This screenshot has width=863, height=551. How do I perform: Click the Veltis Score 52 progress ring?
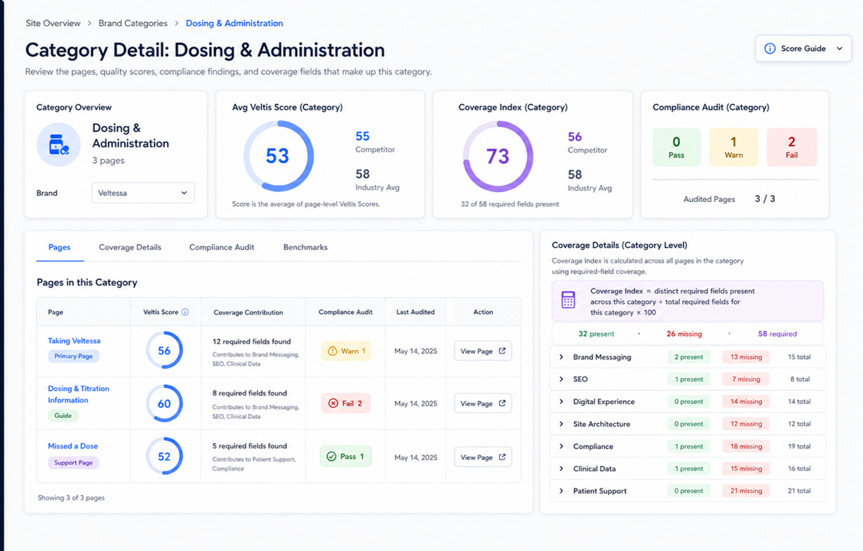click(x=164, y=456)
